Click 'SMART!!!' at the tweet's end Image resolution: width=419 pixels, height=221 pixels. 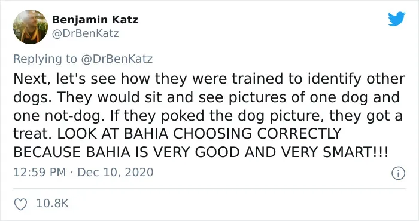pyautogui.click(x=356, y=152)
